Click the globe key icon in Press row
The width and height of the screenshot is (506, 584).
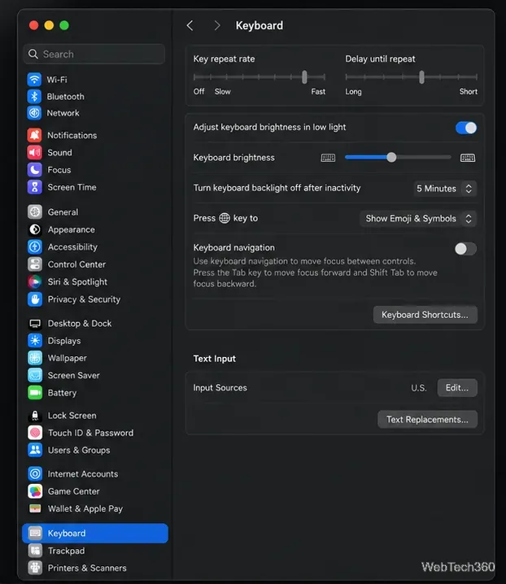tap(225, 218)
